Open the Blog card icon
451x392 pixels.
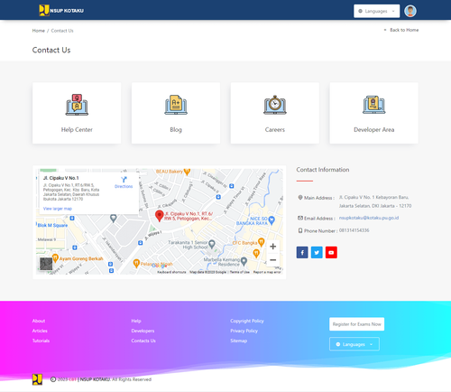(x=176, y=105)
